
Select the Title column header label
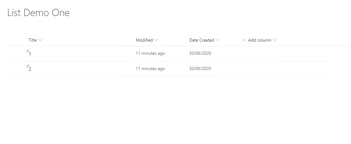32,40
